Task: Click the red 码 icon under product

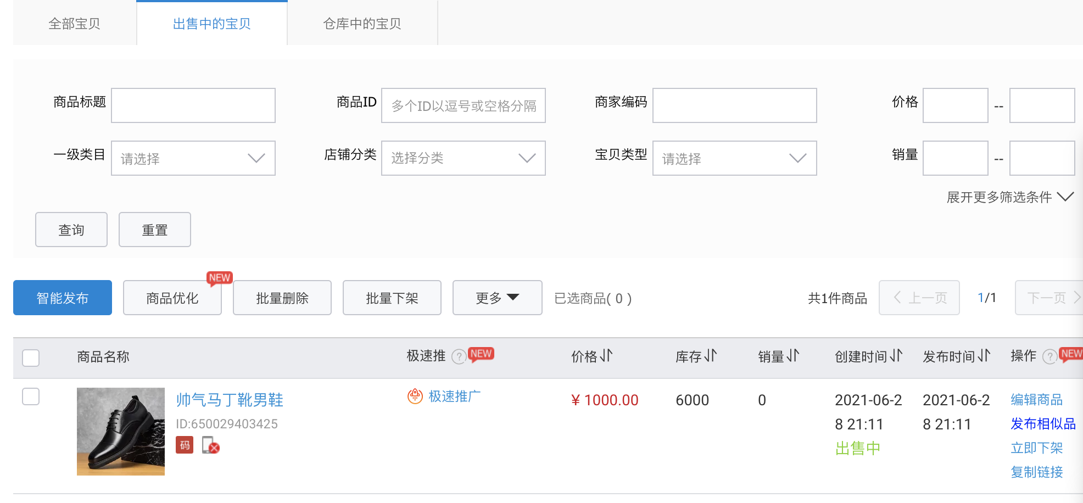Action: [185, 445]
